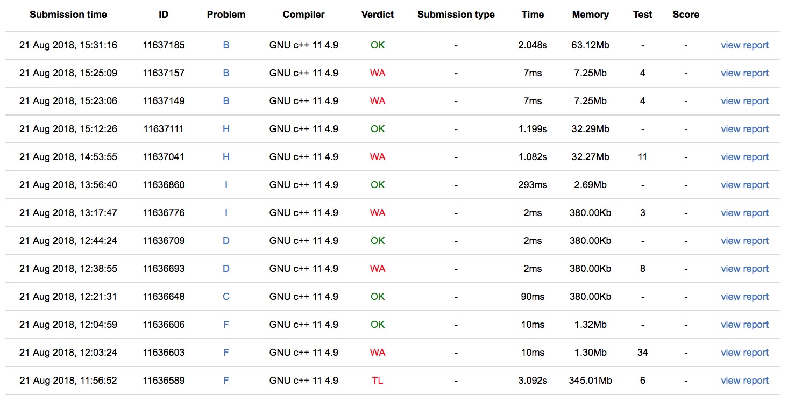Open problem H link for submission 11637041

tap(226, 157)
